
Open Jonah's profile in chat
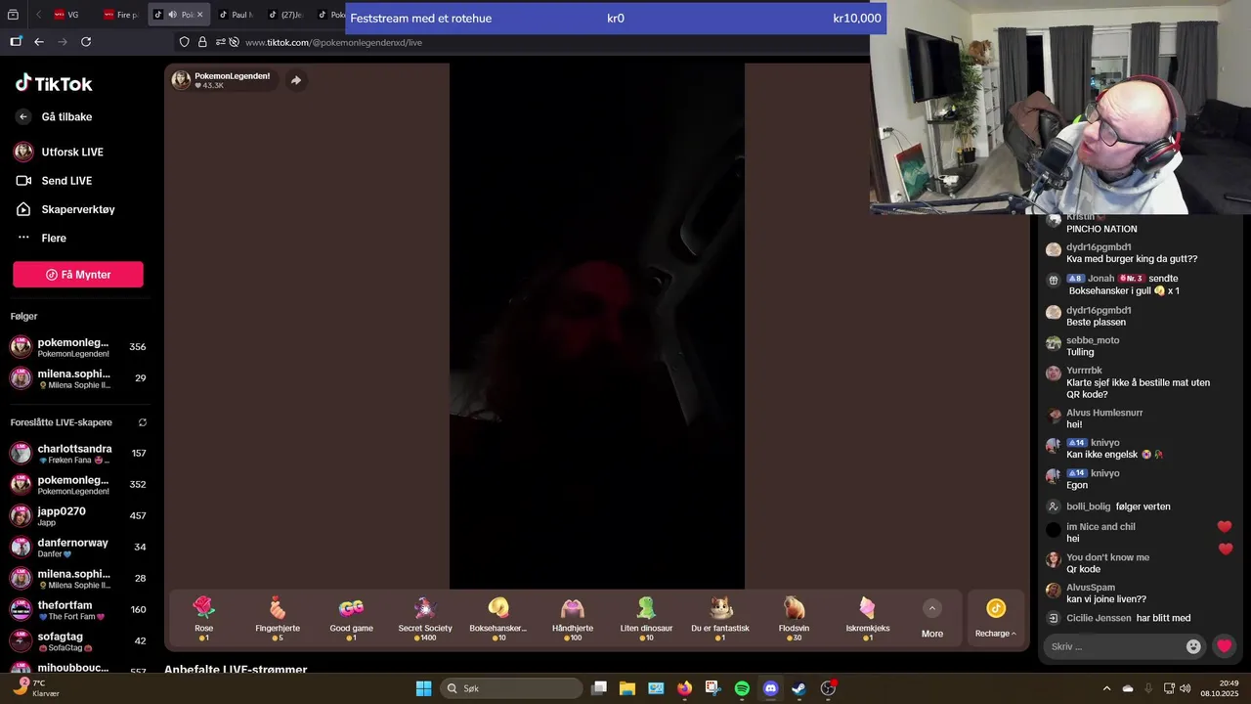pyautogui.click(x=1100, y=279)
